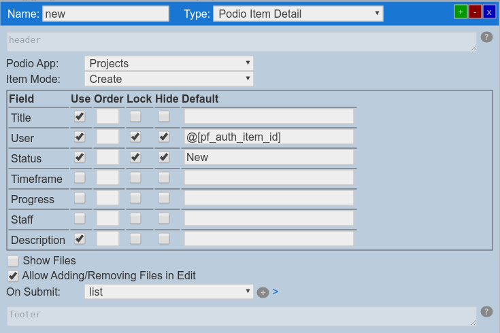
Task: Click Default field for Timeframe row
Action: coord(269,177)
